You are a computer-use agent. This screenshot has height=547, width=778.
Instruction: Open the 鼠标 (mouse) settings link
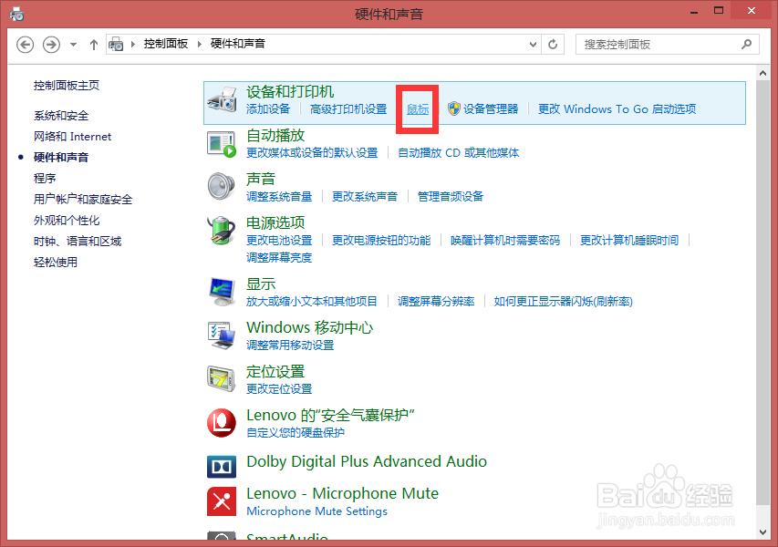(418, 109)
